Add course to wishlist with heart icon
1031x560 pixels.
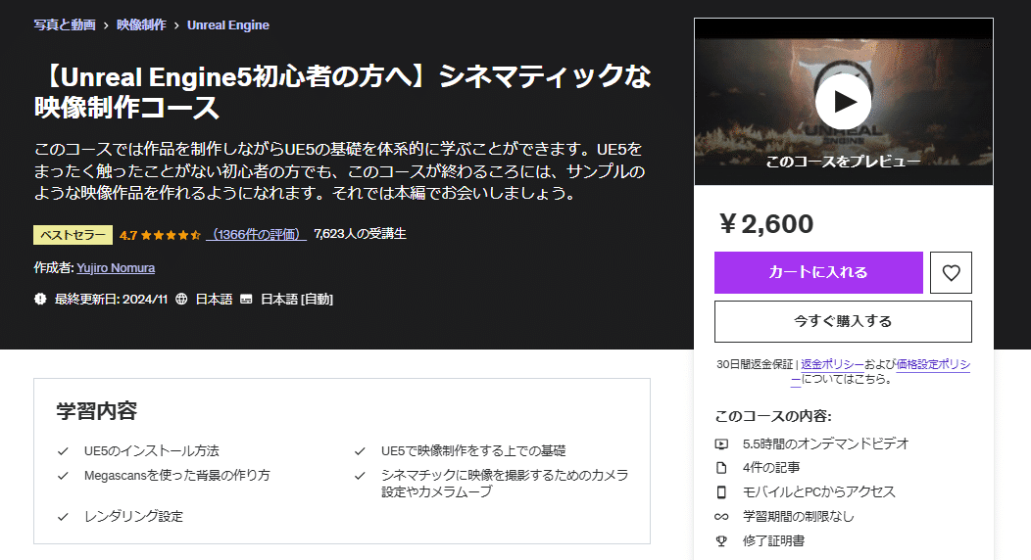click(x=951, y=273)
